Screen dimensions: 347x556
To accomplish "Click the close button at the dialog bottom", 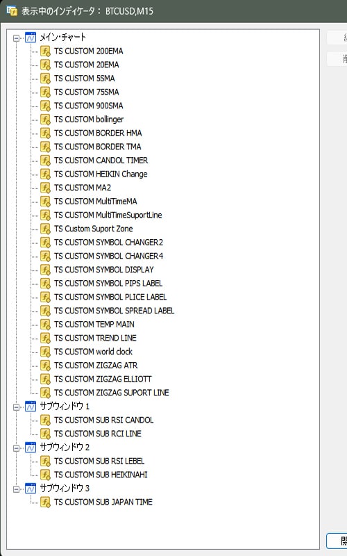I will [337, 541].
